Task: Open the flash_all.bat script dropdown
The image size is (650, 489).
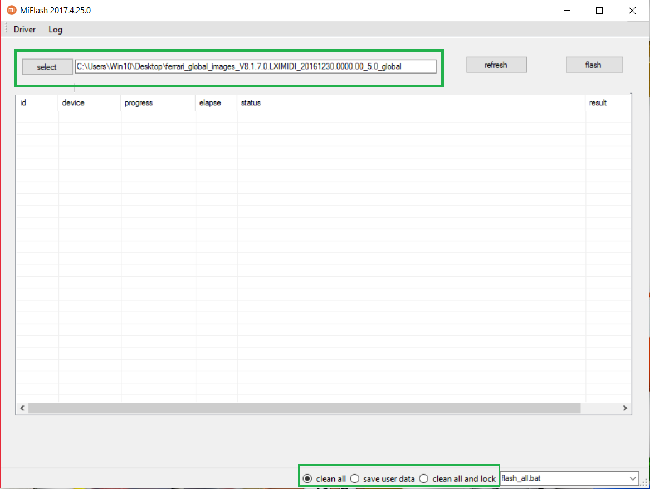Action: (x=569, y=478)
